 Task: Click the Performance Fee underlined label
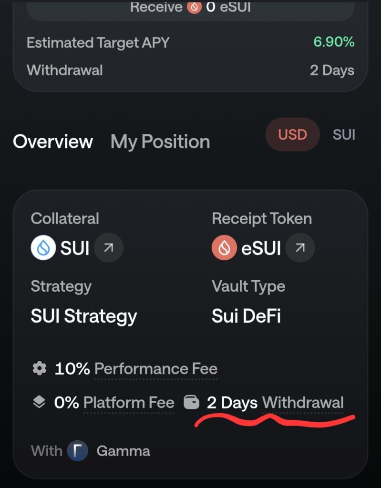156,368
